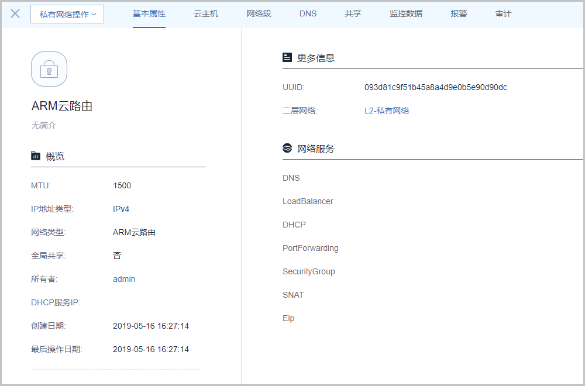Image resolution: width=585 pixels, height=386 pixels.
Task: View the 监控数据 tab
Action: [x=406, y=13]
